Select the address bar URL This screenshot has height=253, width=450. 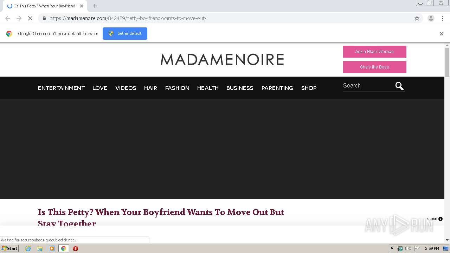(128, 18)
